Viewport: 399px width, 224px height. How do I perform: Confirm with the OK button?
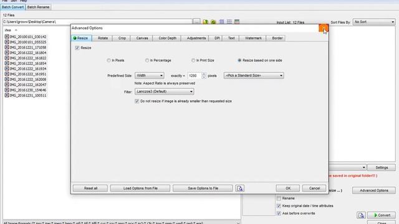tap(288, 188)
